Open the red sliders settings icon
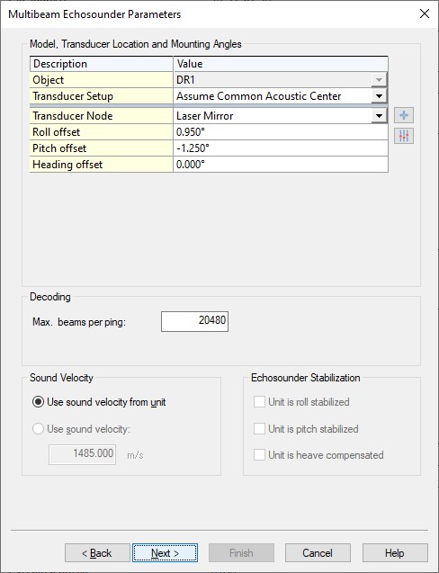This screenshot has width=439, height=573. tap(404, 136)
